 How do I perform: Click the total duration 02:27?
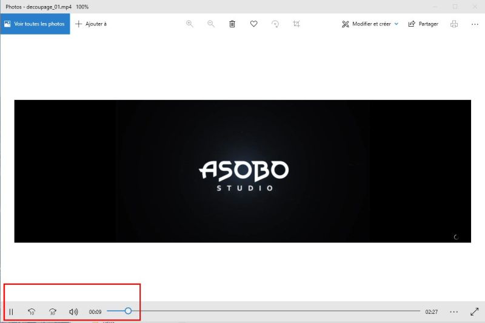[432, 312]
